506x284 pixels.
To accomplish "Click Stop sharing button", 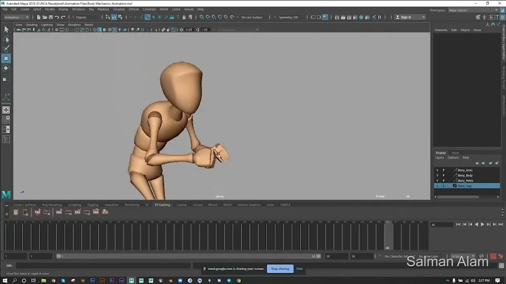I will pos(280,269).
